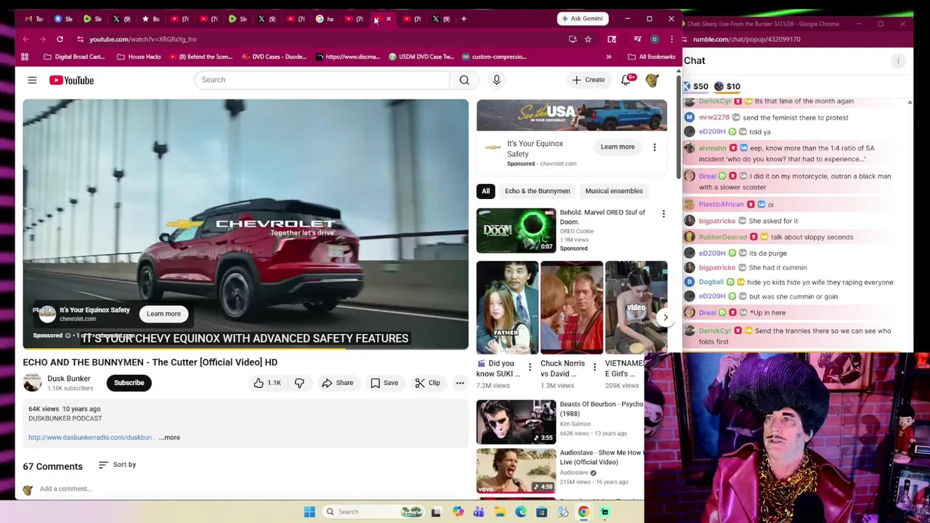Open options for 'Did you know SUKI' short
Screen dimensions: 930x523
pyautogui.click(x=530, y=367)
